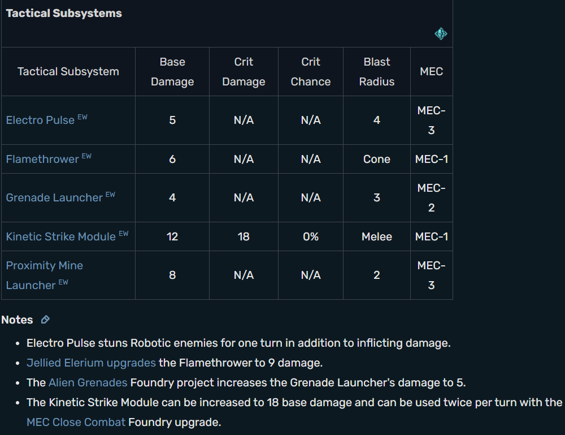Click the Tactical Subsystem column header
Image resolution: width=565 pixels, height=435 pixels.
pos(68,71)
